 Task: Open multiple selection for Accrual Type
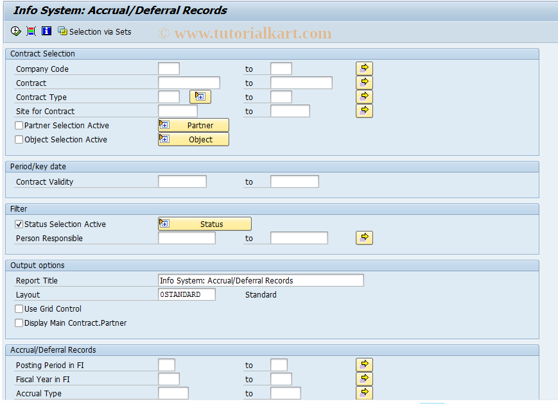(364, 392)
